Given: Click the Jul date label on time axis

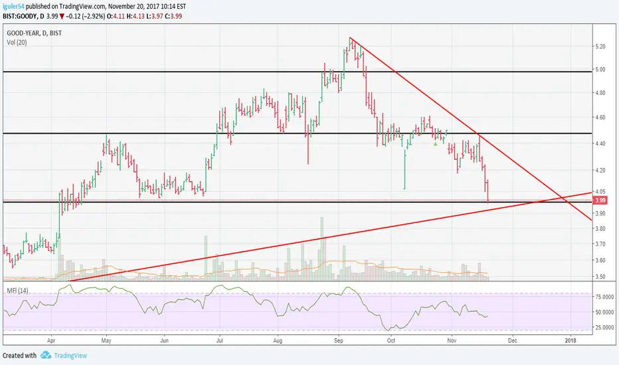Looking at the screenshot, I should point(219,340).
